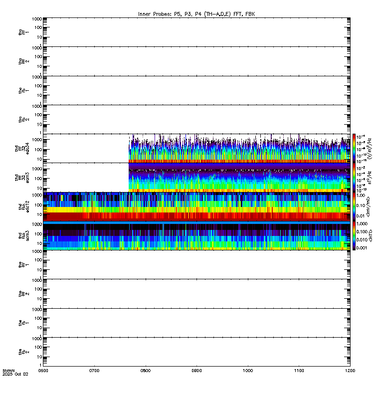
Task: Click the 'hhmm' axis units label
Action: [x=8, y=371]
